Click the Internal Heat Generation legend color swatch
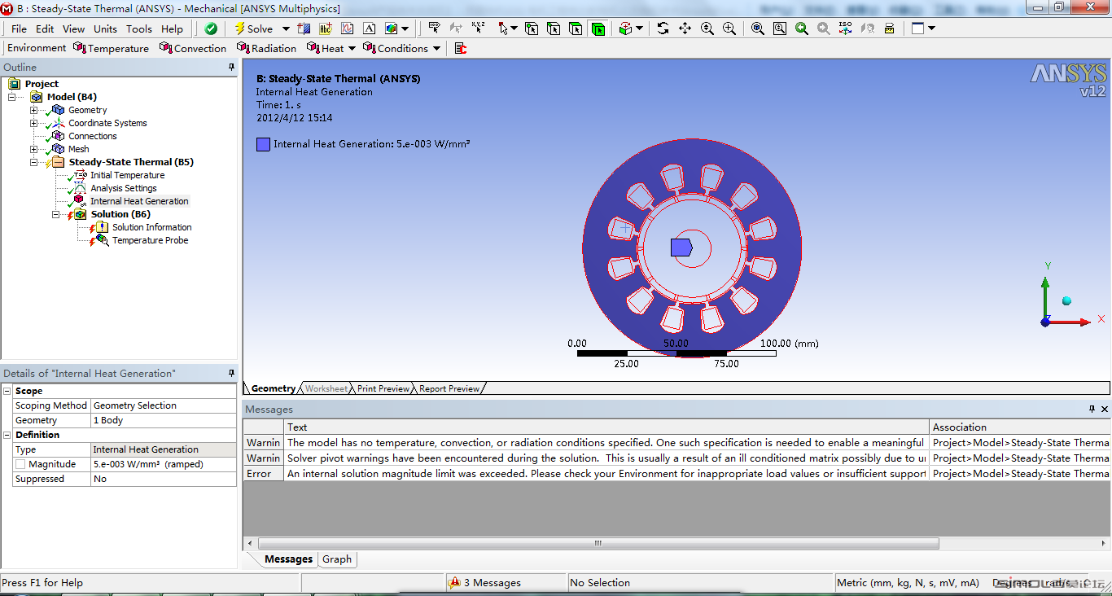 (263, 144)
